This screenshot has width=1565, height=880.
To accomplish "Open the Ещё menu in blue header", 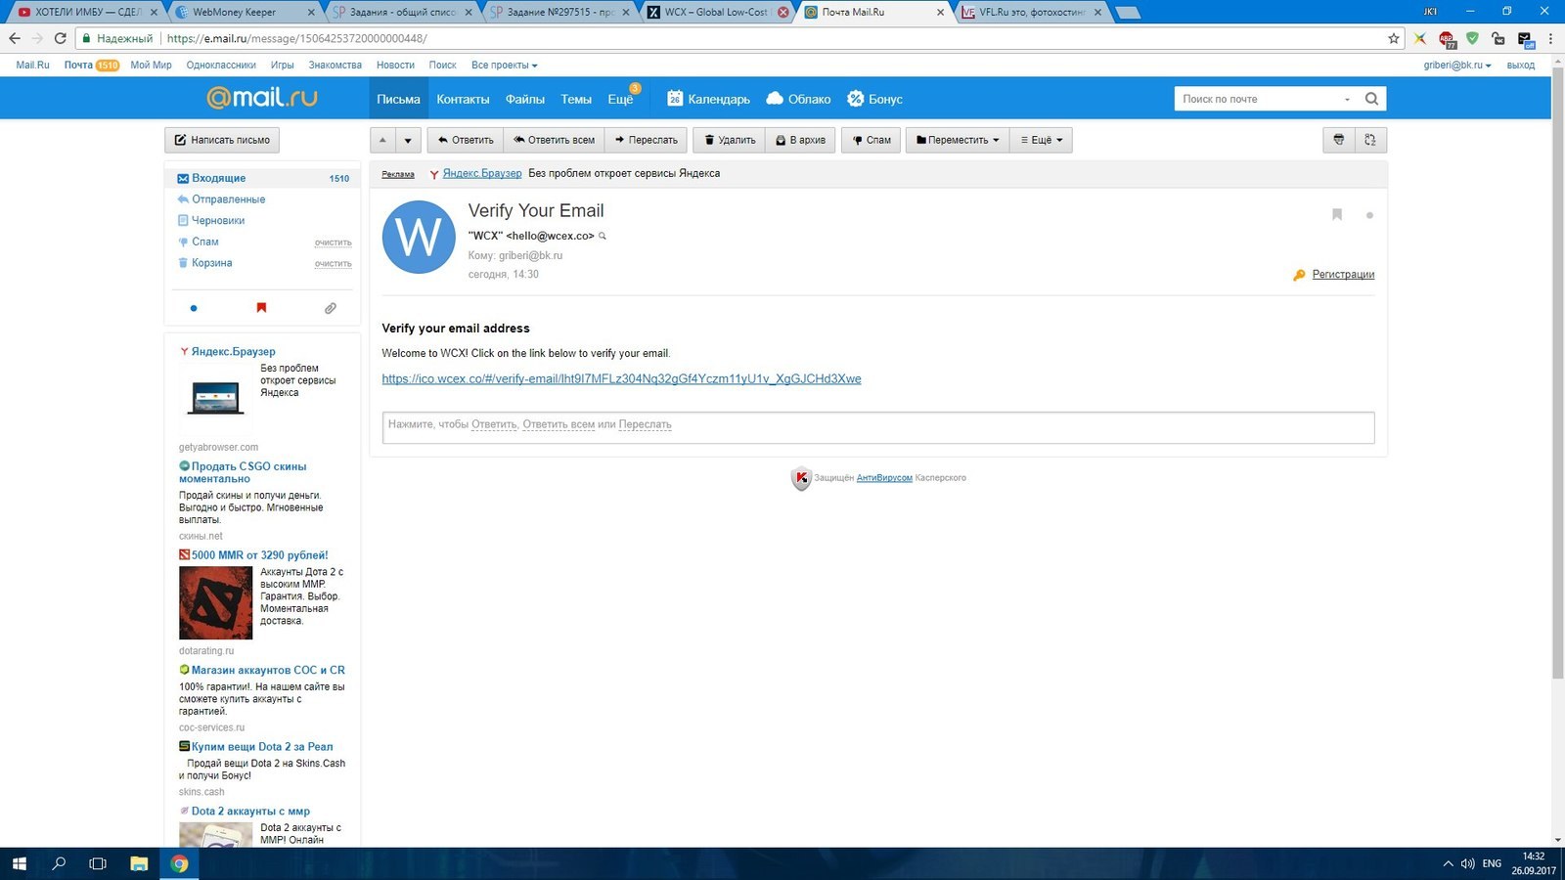I will (620, 99).
